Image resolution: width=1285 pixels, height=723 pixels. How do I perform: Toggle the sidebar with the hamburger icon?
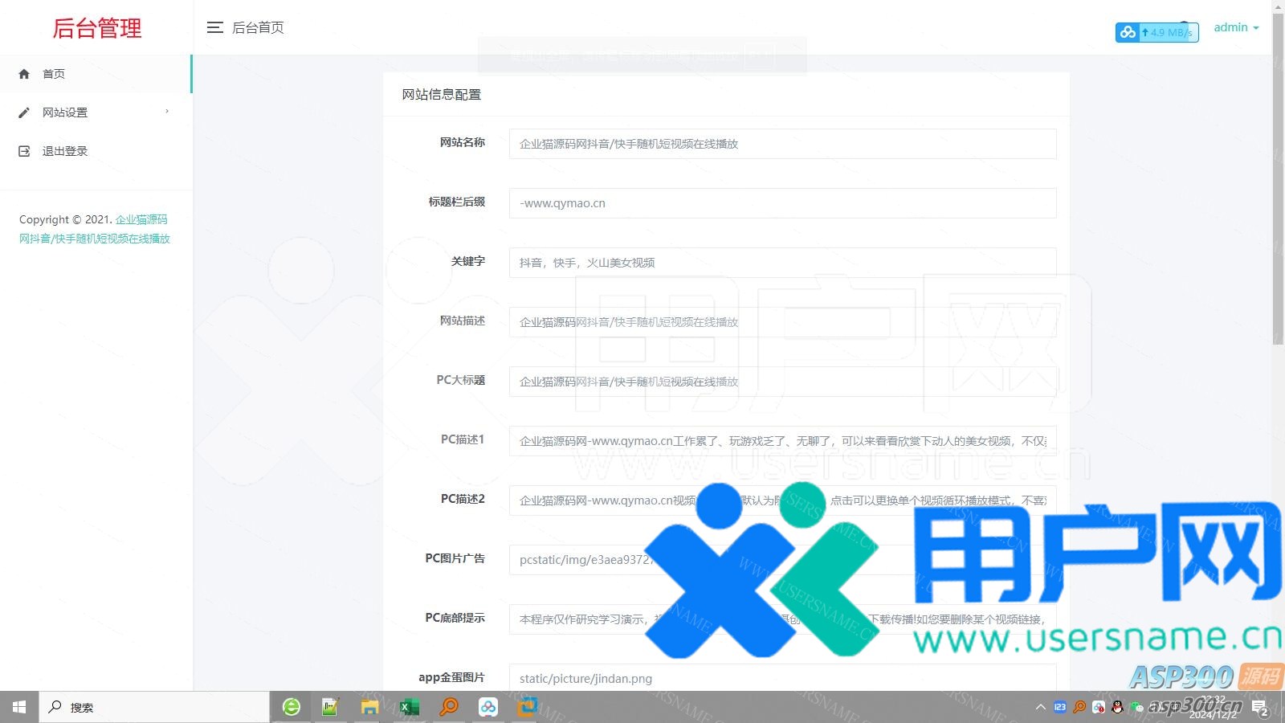[x=214, y=27]
